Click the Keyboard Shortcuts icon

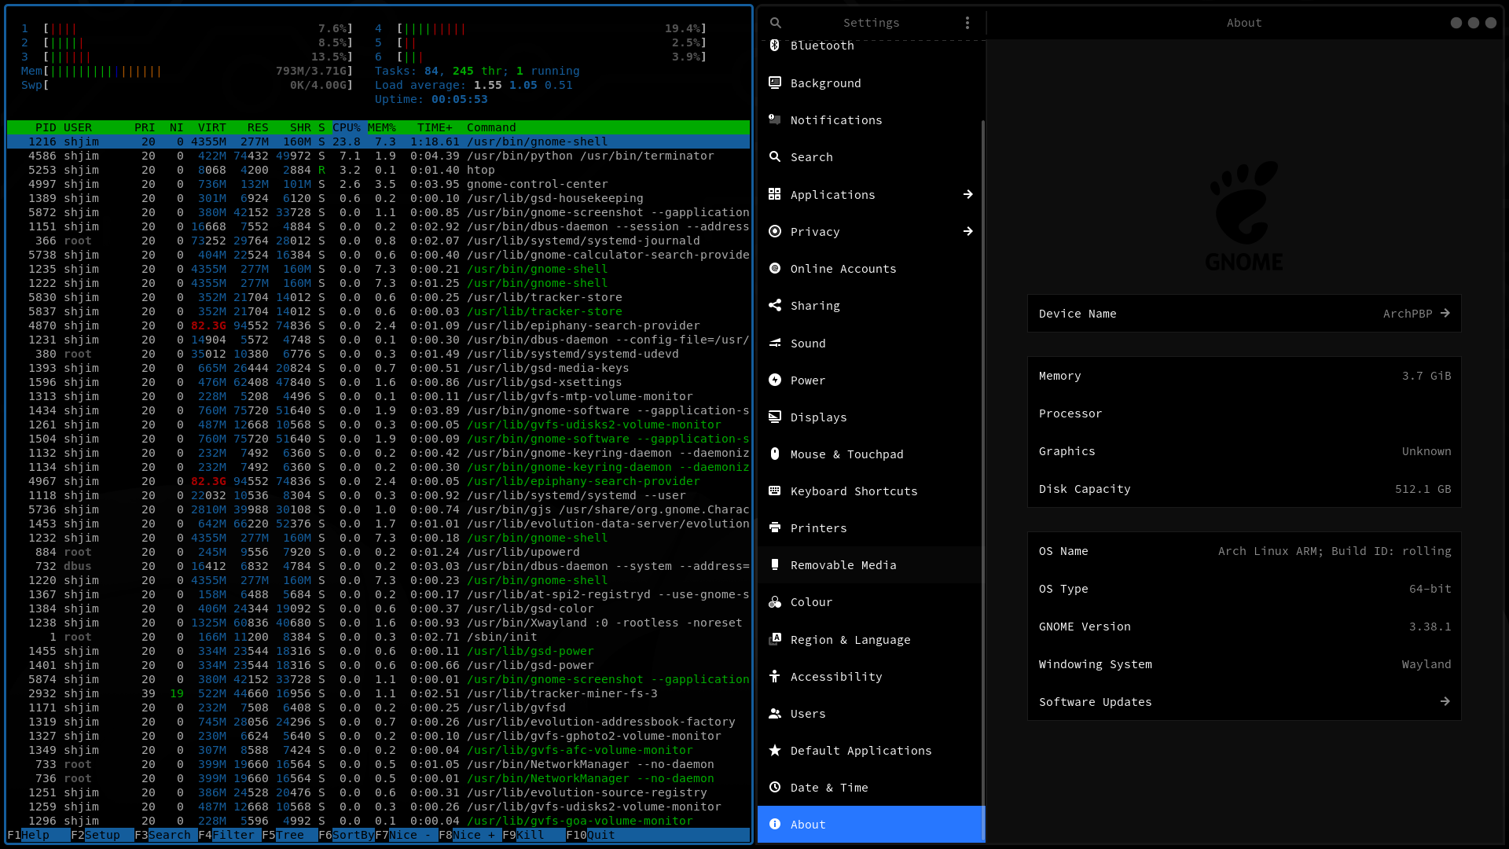coord(775,491)
